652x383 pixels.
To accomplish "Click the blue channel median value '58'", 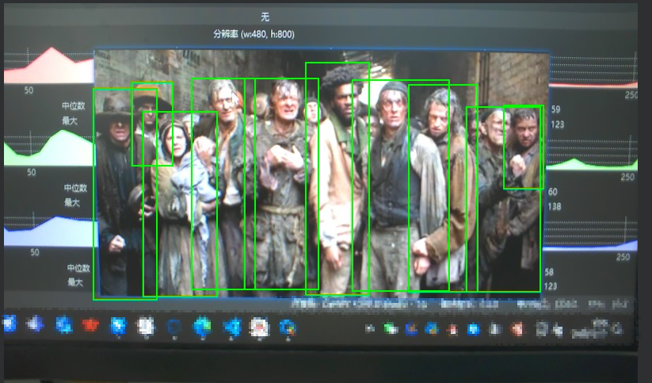I will click(x=549, y=272).
